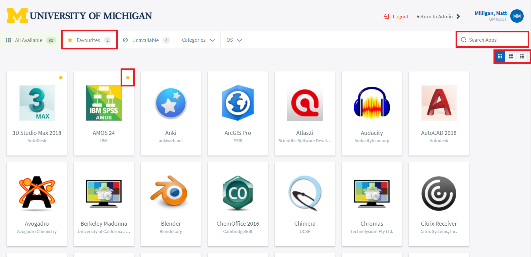Open the Avogadro app icon
Screen dimensions: 531x257
(37, 194)
